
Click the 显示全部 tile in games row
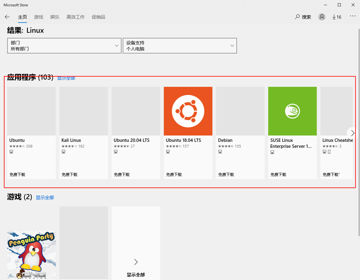pos(136,243)
